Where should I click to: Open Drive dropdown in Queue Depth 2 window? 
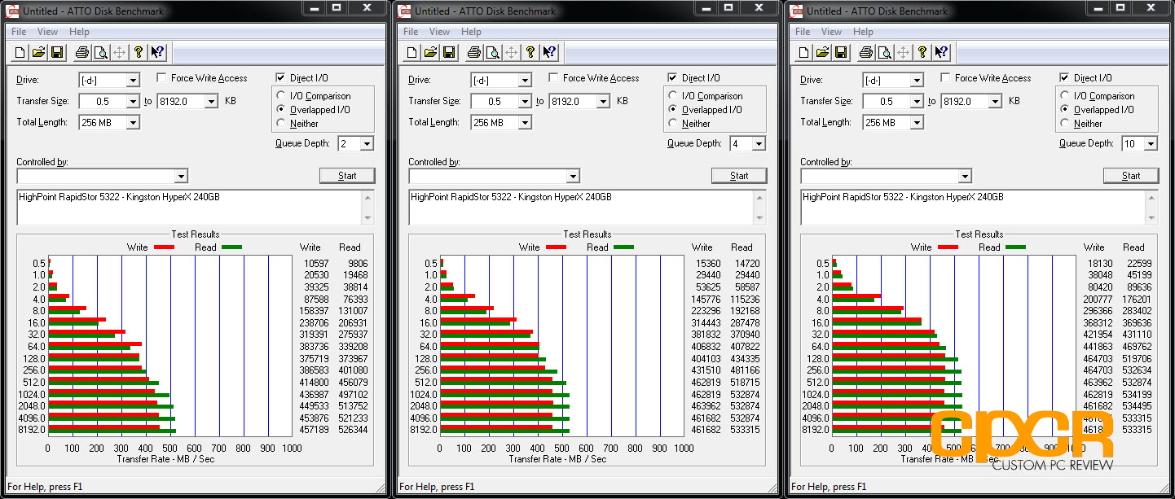(133, 81)
